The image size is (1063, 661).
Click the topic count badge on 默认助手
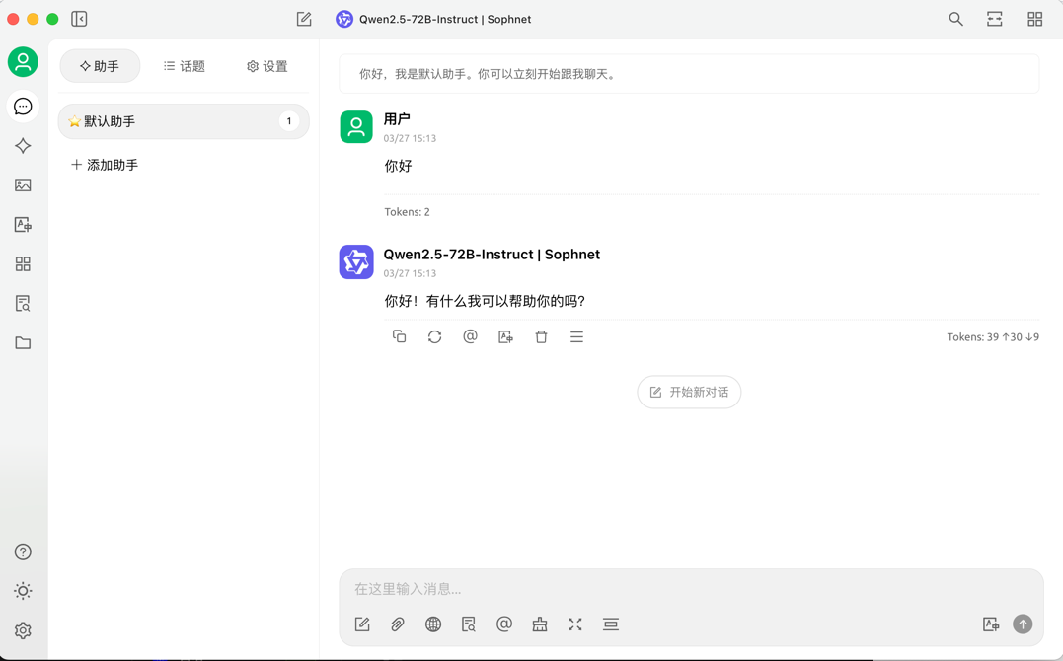[x=289, y=121]
